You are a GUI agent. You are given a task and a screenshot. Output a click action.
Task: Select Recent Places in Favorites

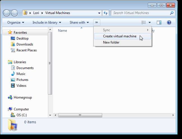point(27,50)
